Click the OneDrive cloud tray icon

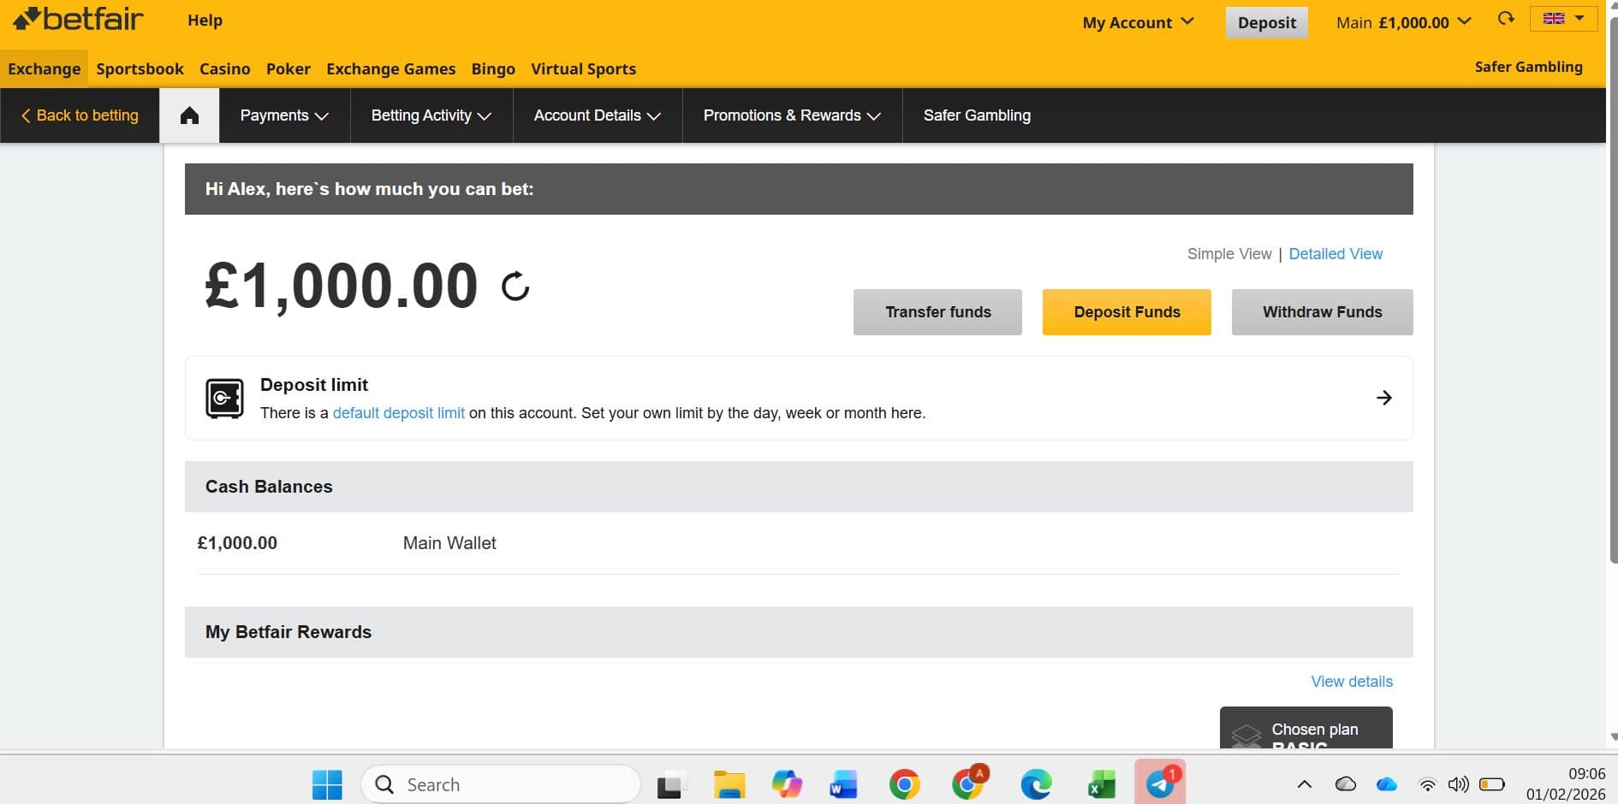(1387, 784)
